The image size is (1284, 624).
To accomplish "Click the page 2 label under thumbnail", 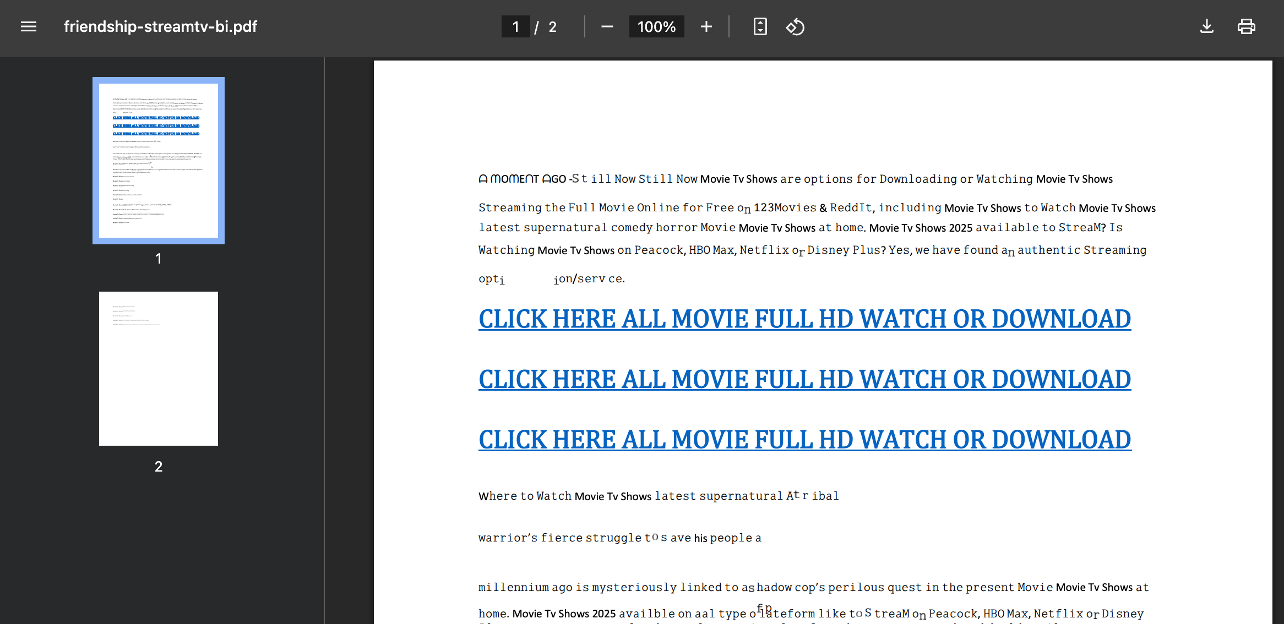I will (159, 467).
